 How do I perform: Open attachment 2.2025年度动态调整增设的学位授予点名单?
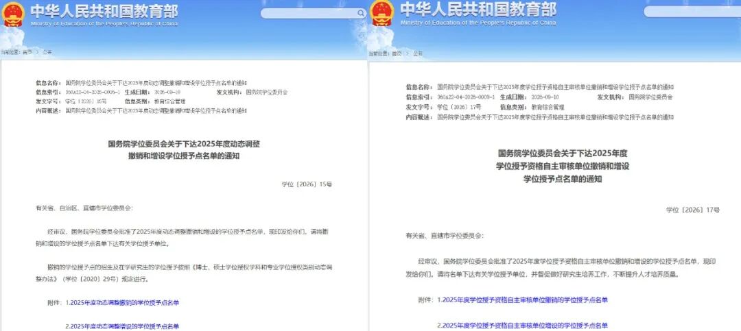122,326
